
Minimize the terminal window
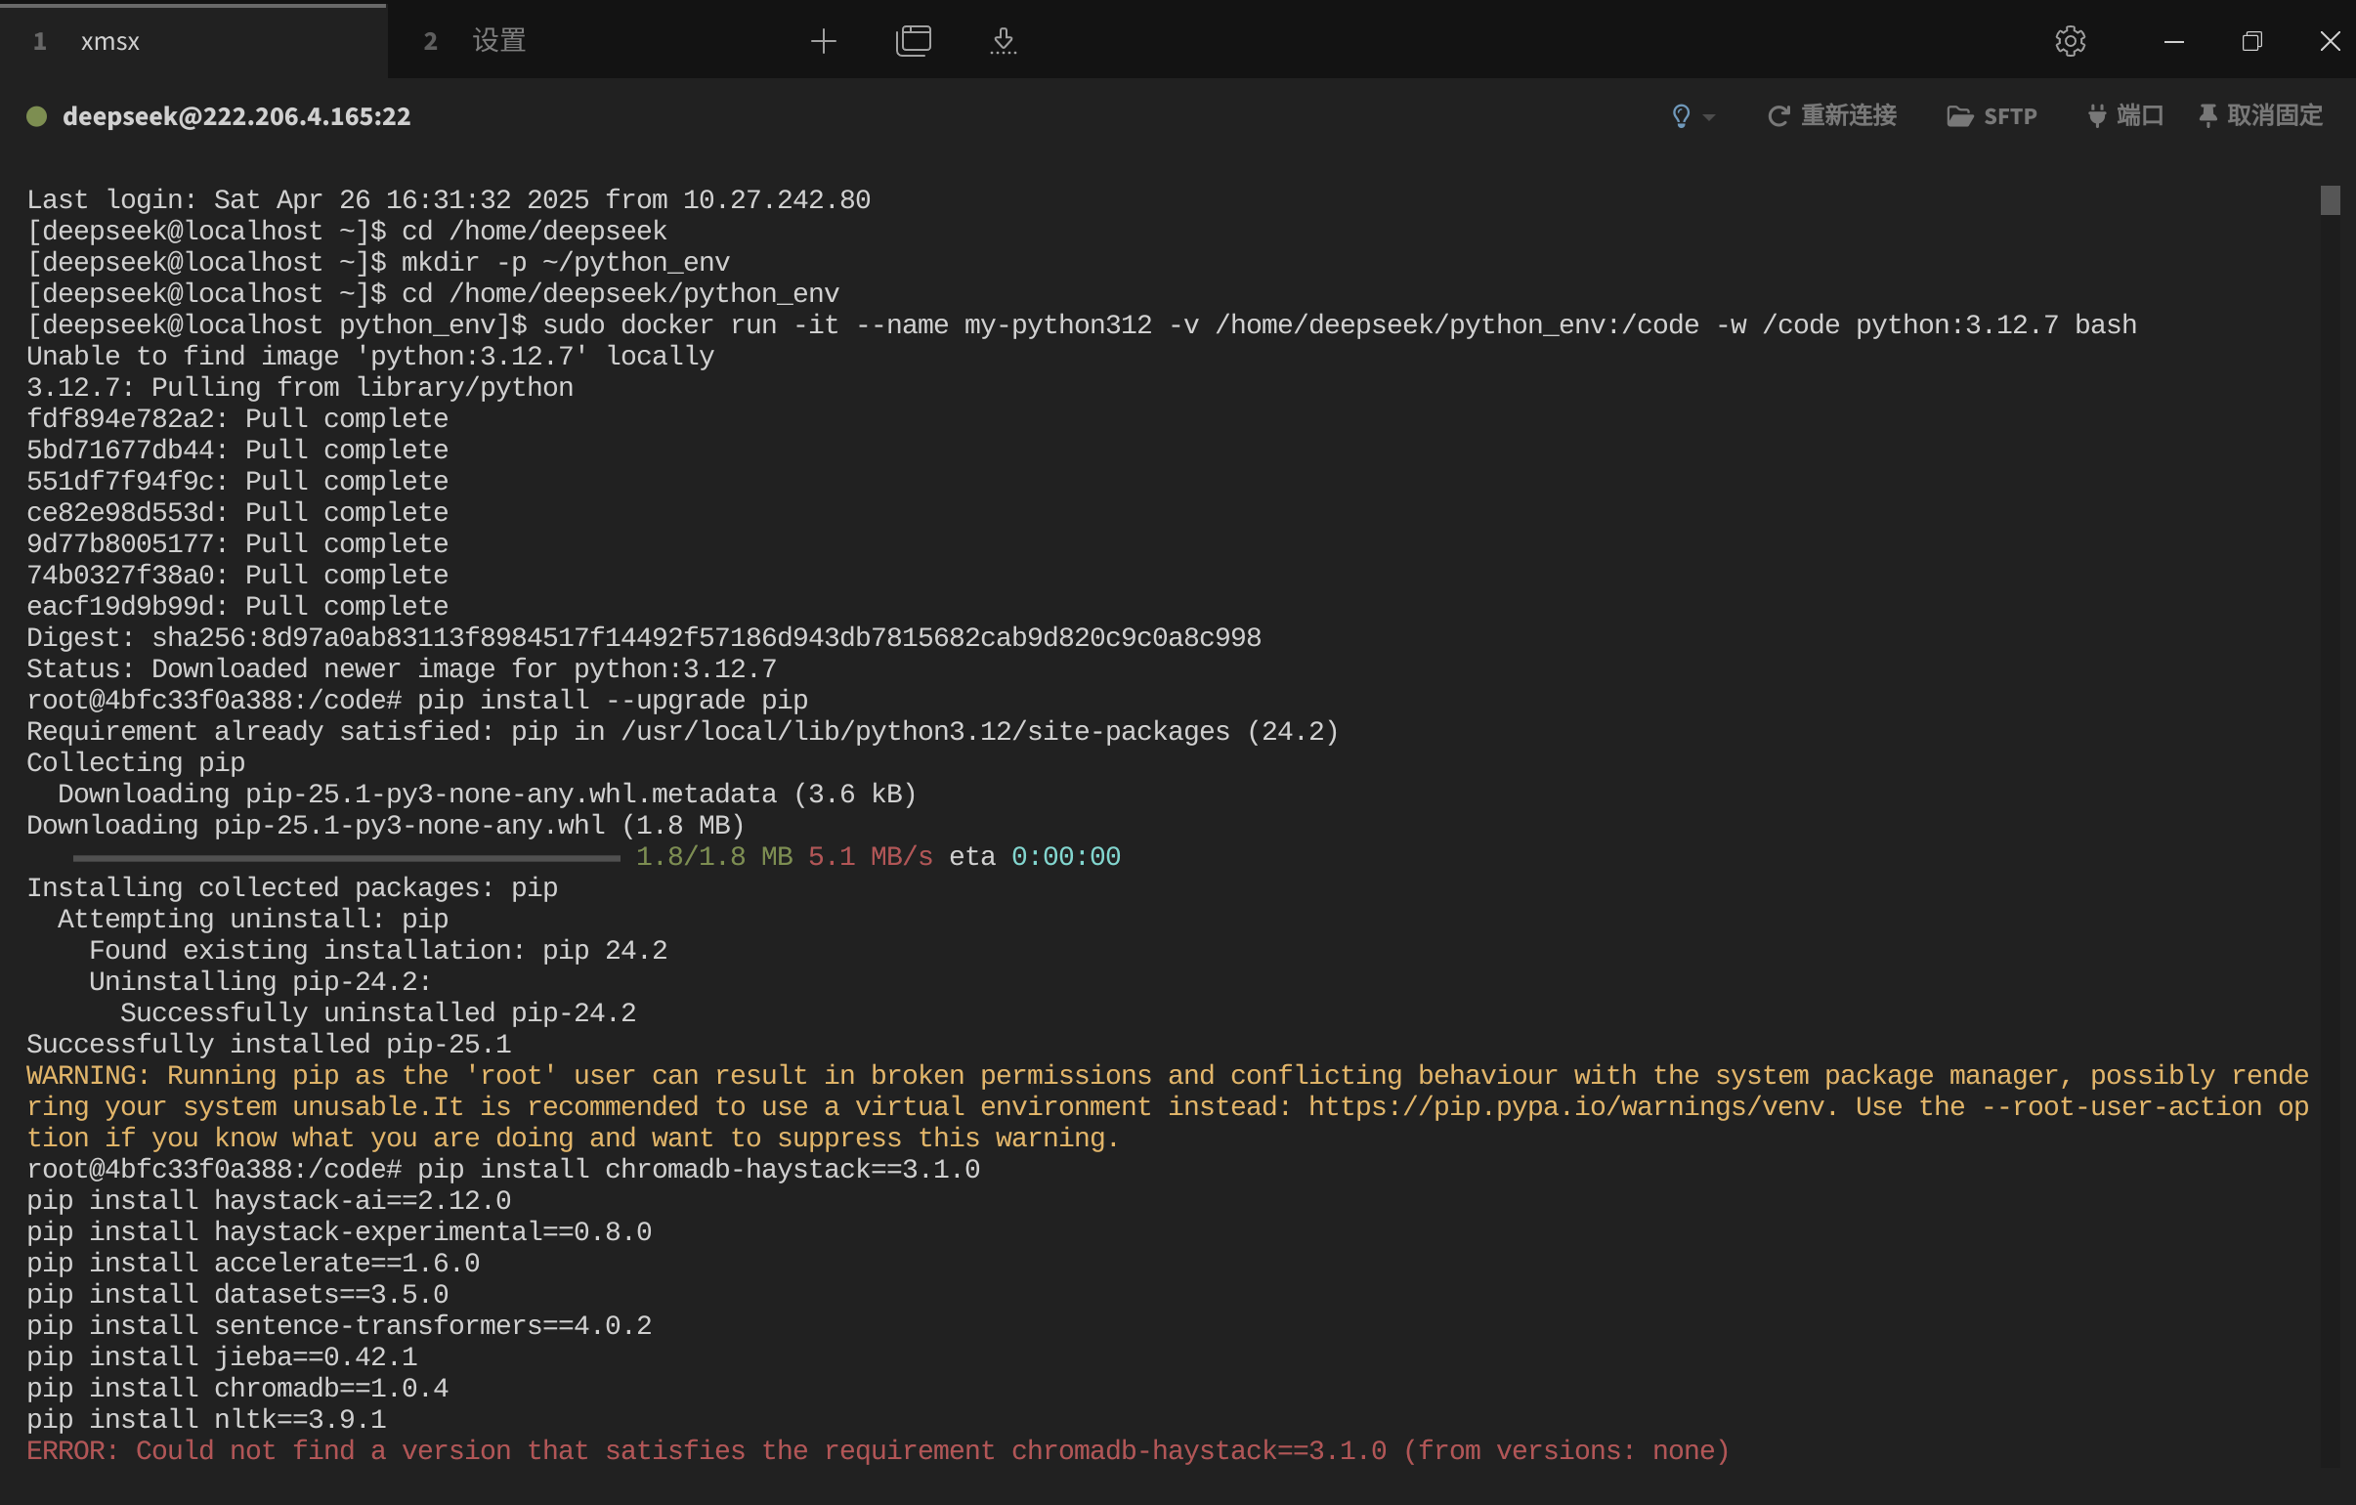tap(2174, 41)
